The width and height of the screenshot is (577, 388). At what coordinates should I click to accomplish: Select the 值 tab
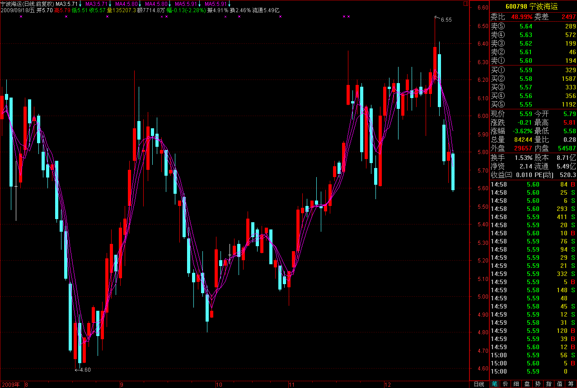point(560,384)
